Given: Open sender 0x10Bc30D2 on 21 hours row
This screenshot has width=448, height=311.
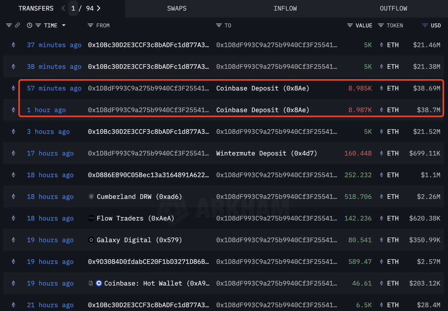Looking at the screenshot, I should click(149, 305).
